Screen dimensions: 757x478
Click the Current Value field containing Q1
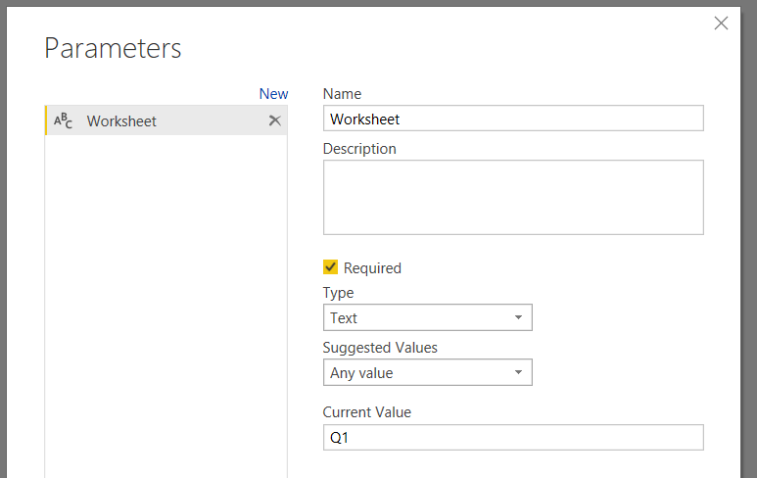tap(513, 438)
